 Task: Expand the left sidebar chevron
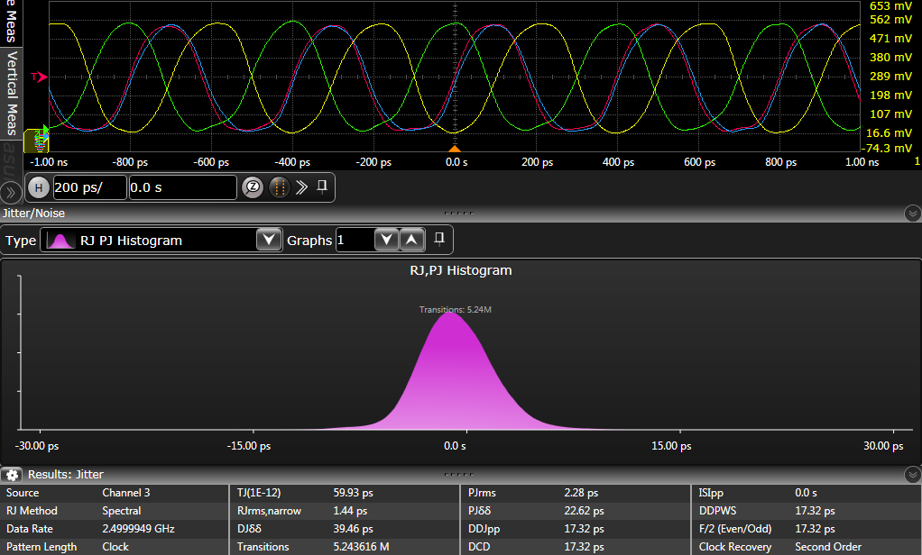tap(11, 192)
